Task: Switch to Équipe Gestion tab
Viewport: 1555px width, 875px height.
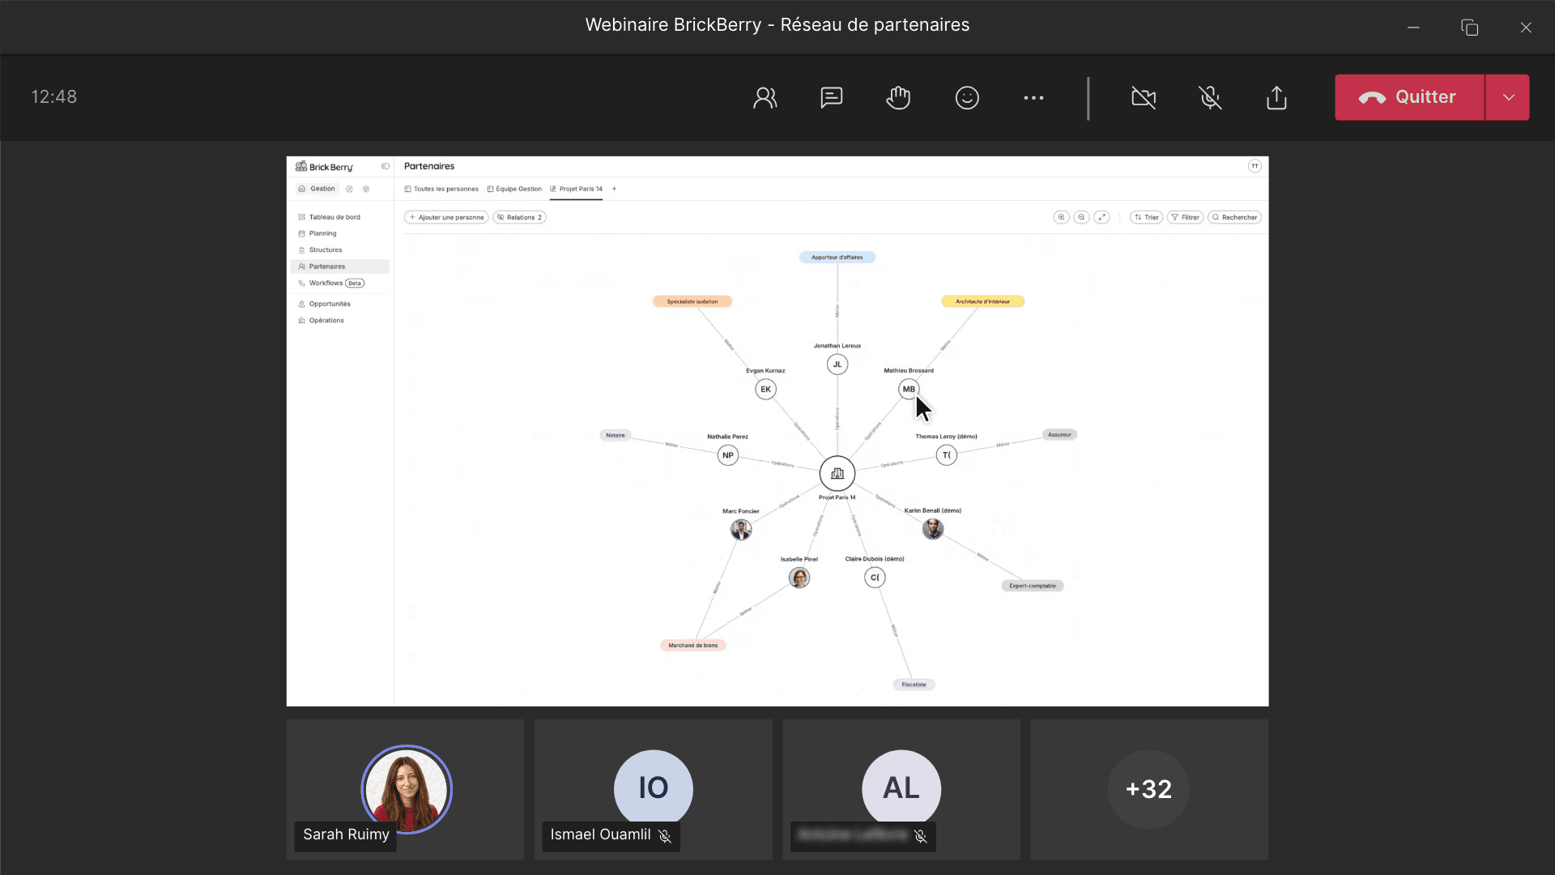Action: coord(514,189)
